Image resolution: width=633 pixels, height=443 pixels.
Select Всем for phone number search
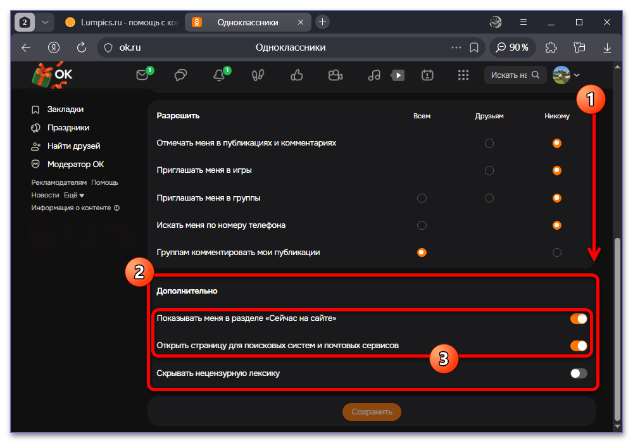(422, 225)
